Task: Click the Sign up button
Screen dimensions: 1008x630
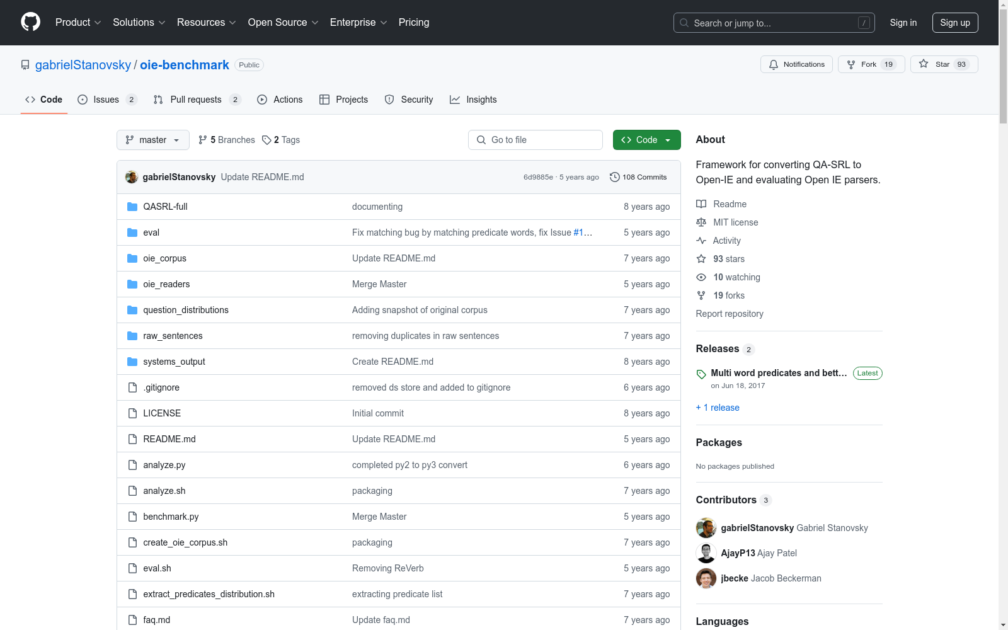Action: pyautogui.click(x=955, y=23)
